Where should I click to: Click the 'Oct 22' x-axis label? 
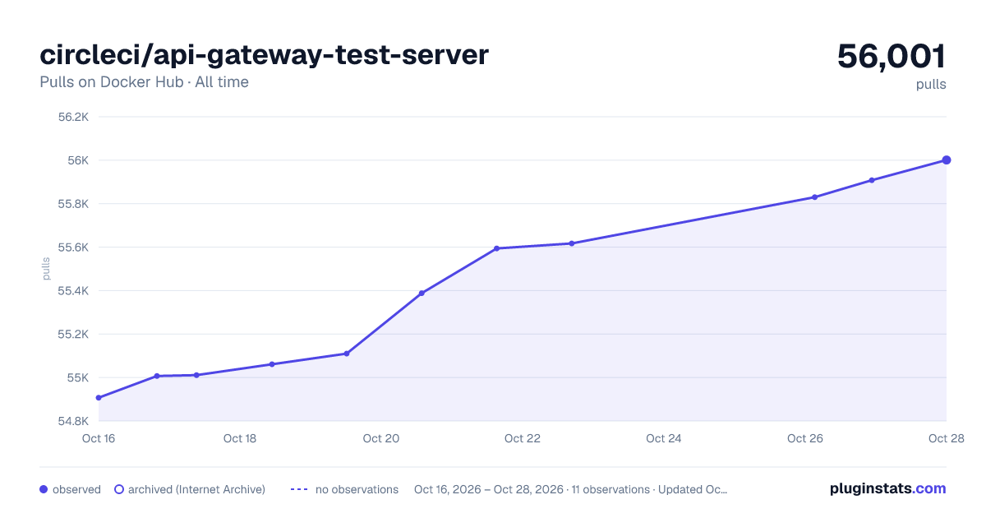523,438
